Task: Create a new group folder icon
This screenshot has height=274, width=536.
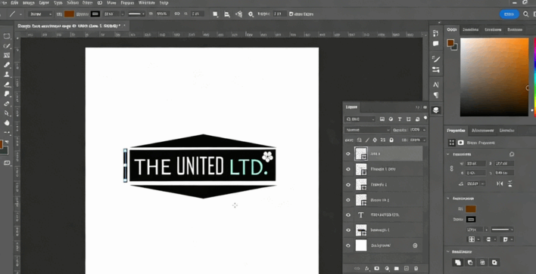Action: [x=397, y=269]
